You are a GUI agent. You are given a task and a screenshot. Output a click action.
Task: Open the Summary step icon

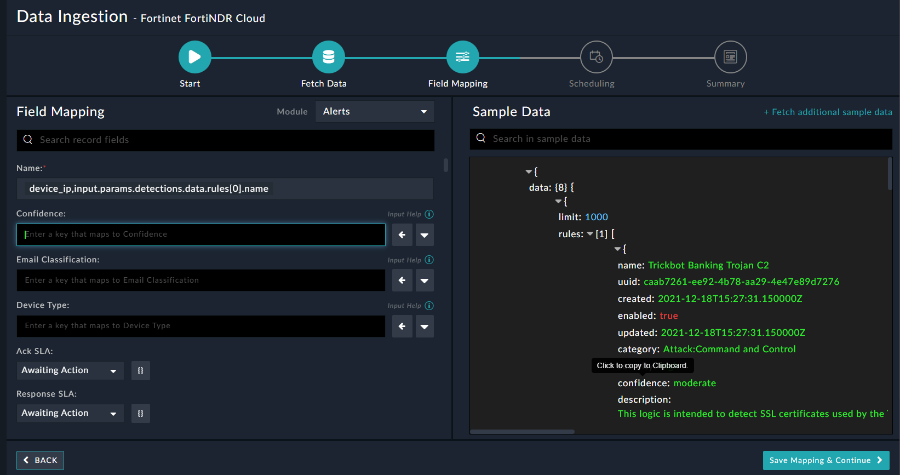pyautogui.click(x=730, y=57)
